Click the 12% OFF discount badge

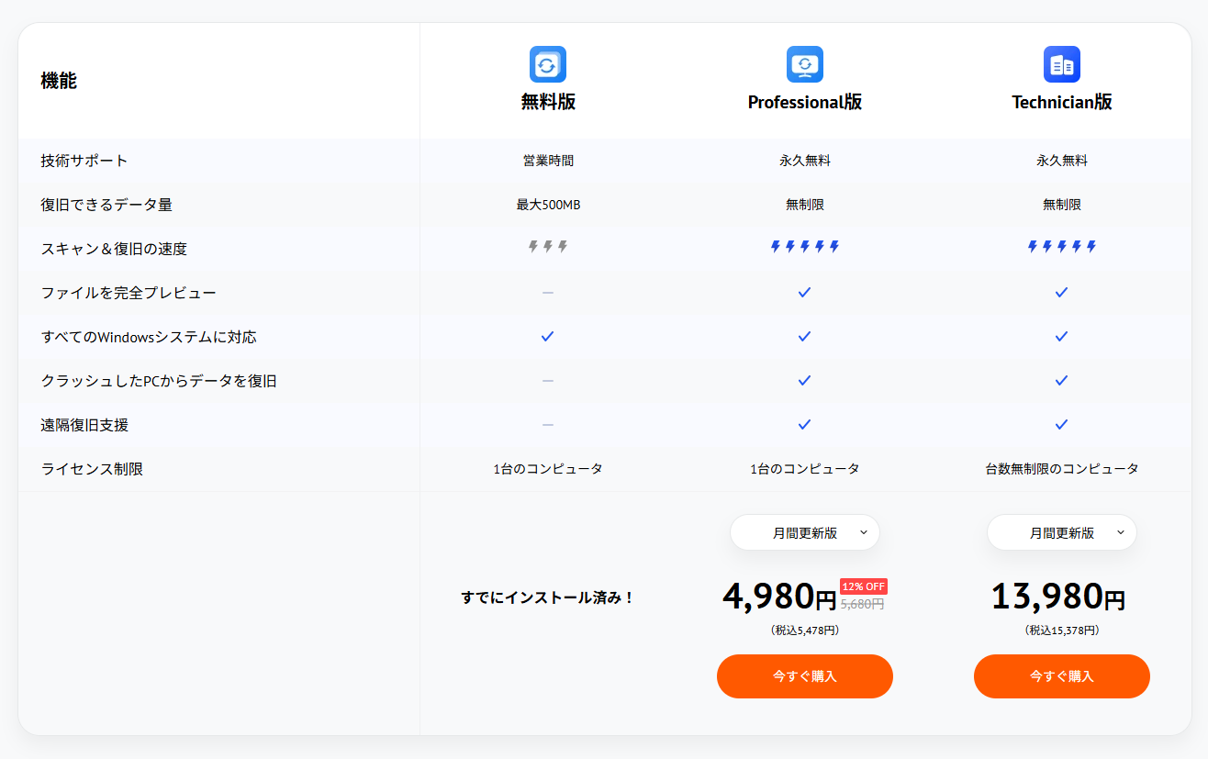864,586
